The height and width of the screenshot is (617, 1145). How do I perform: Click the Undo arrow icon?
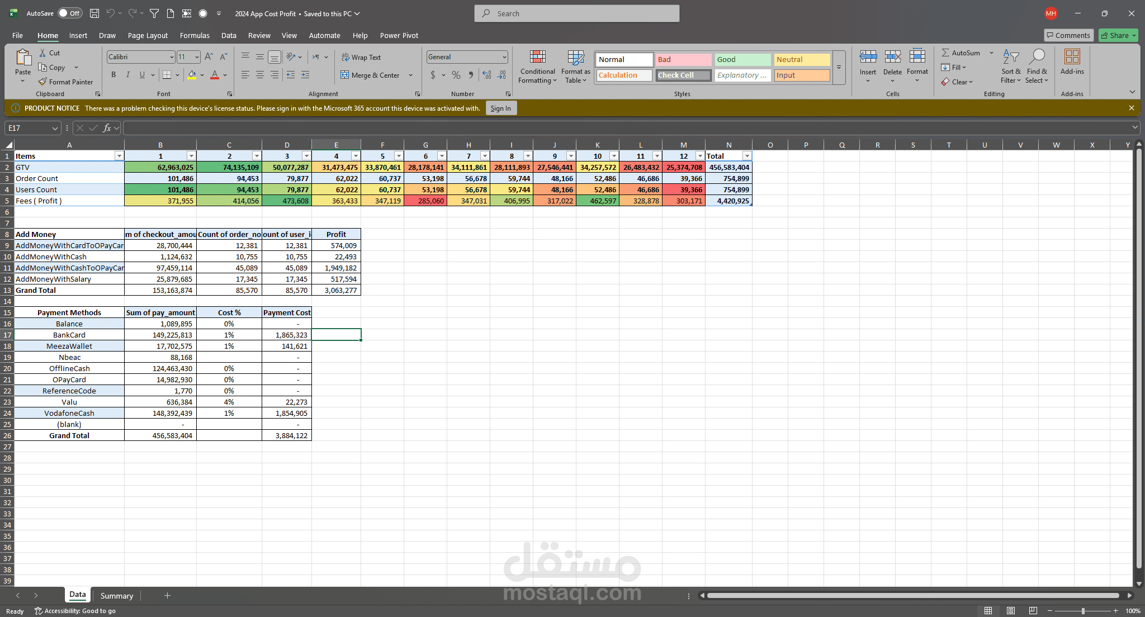(111, 13)
